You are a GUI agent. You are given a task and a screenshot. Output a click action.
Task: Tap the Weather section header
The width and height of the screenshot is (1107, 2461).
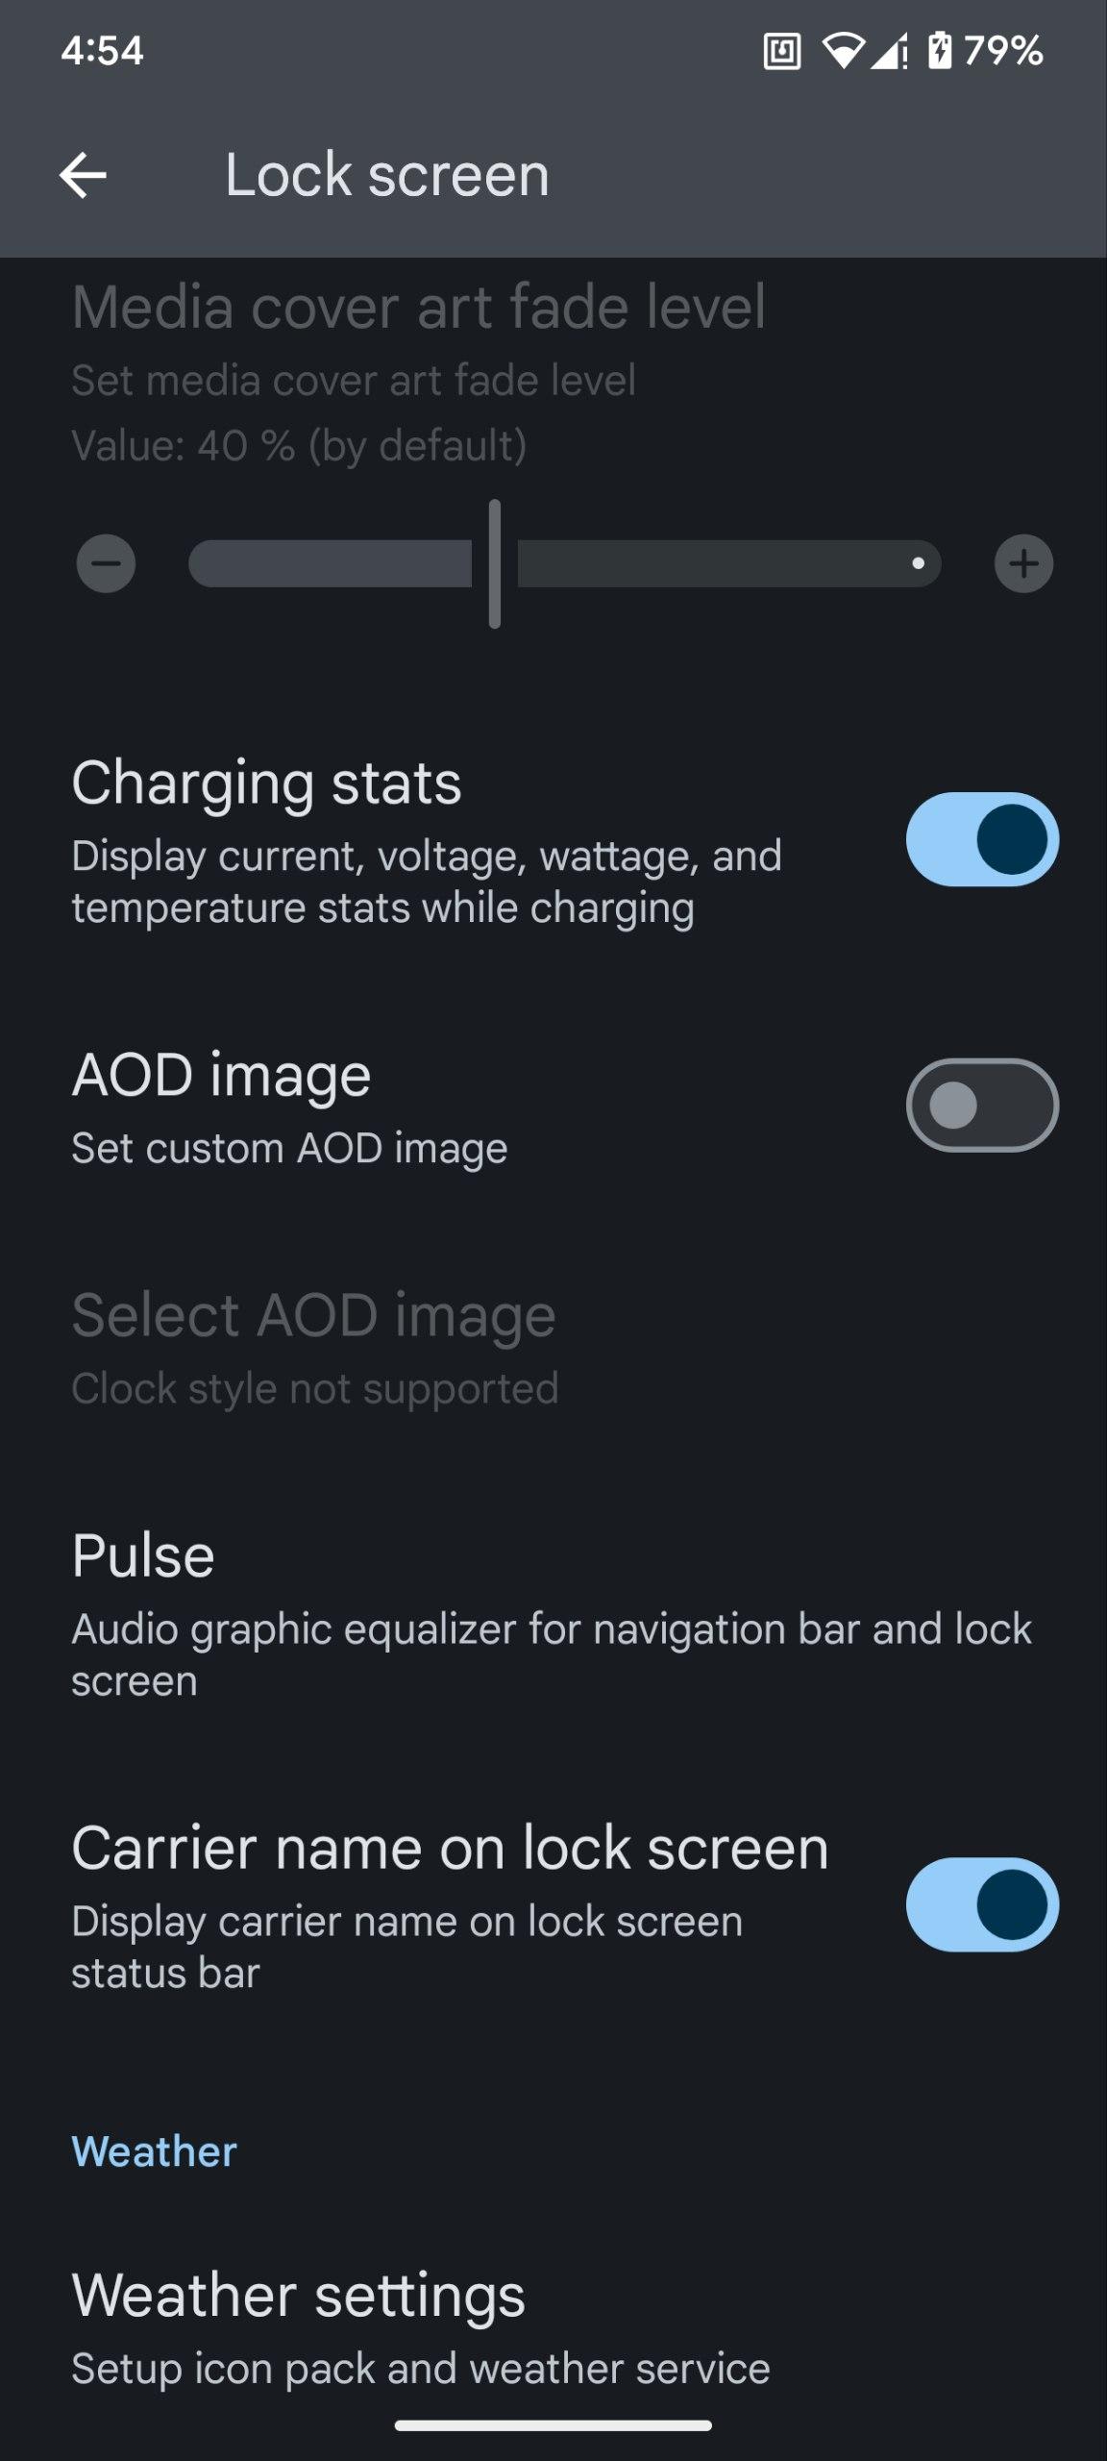(154, 2151)
